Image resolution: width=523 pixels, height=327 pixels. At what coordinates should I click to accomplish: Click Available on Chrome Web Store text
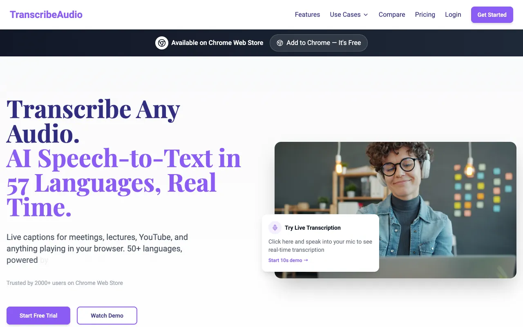point(217,43)
